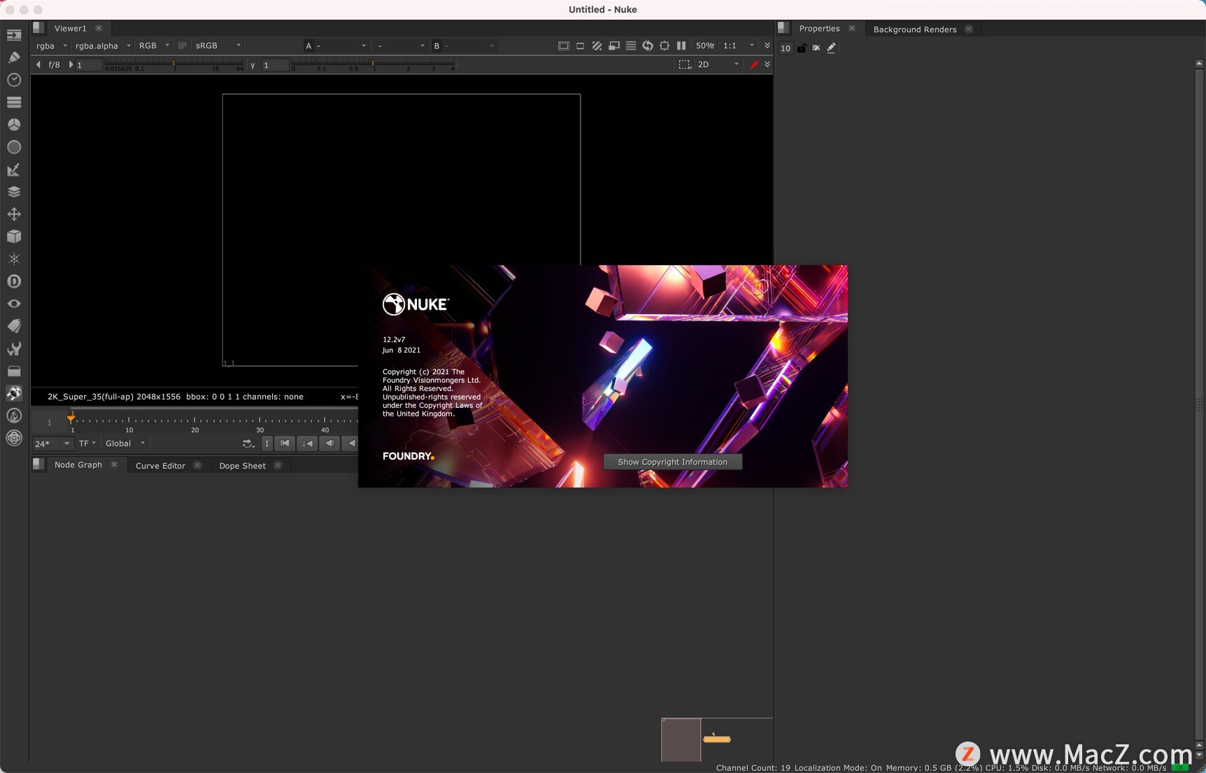1206x773 pixels.
Task: Toggle the red viewer paint stroke icon
Action: [754, 64]
